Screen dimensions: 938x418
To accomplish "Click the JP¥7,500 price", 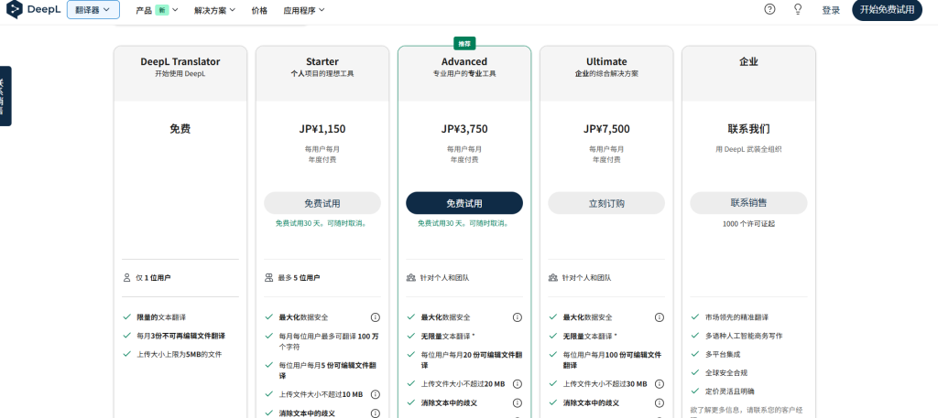I will click(x=606, y=129).
